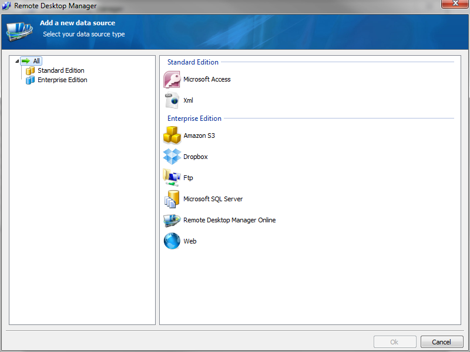Image resolution: width=470 pixels, height=352 pixels.
Task: Open Standard Edition in the tree
Action: [x=61, y=70]
